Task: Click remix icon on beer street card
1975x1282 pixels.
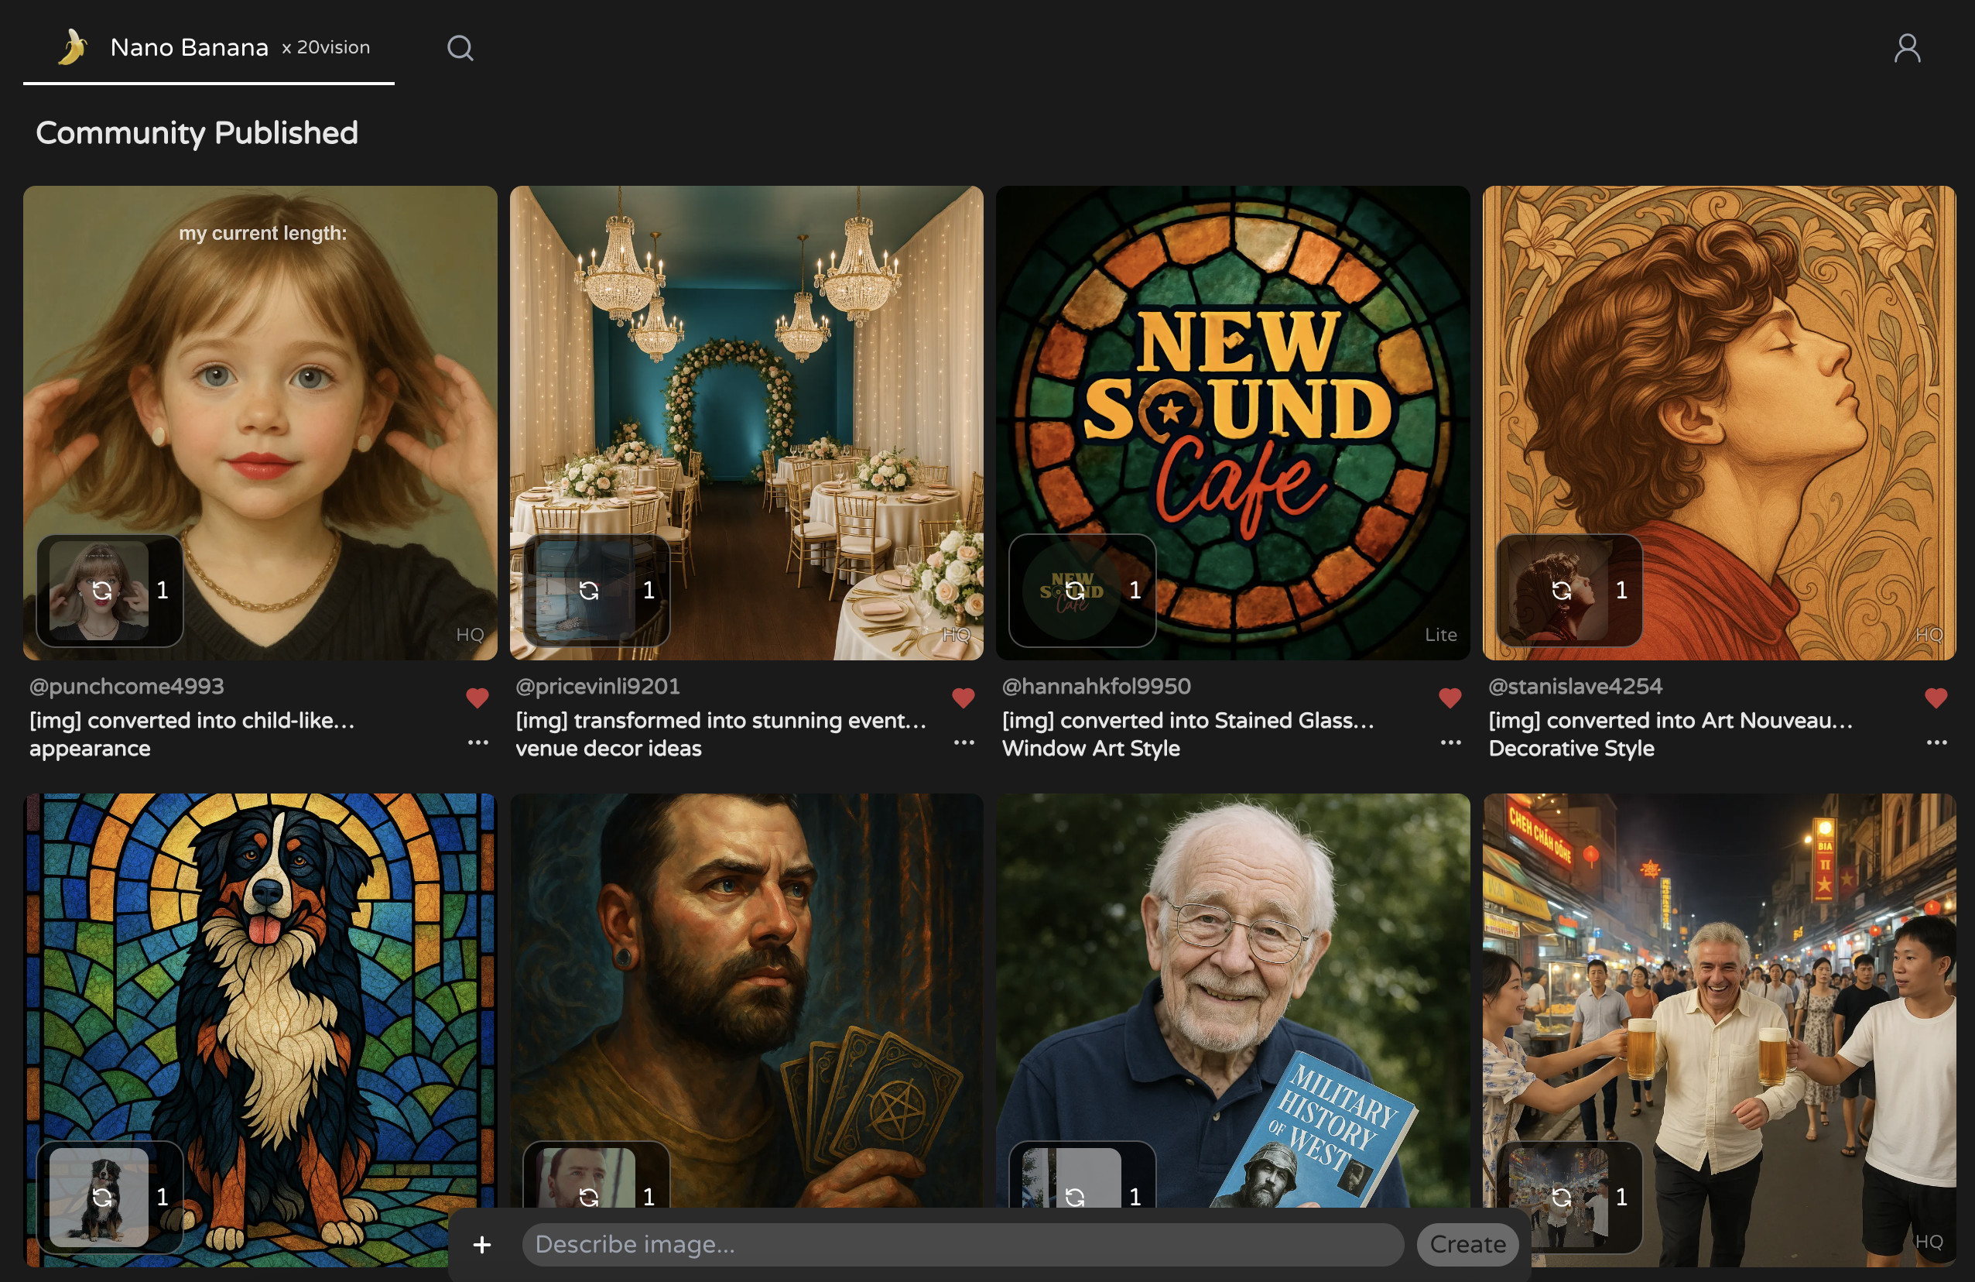Action: pos(1561,1197)
